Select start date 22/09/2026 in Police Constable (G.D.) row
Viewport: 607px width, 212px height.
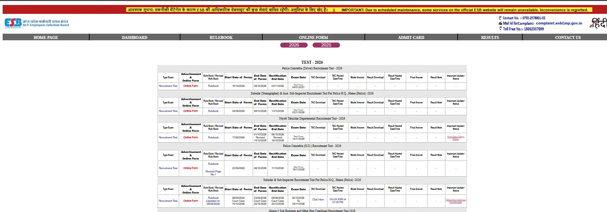click(238, 168)
